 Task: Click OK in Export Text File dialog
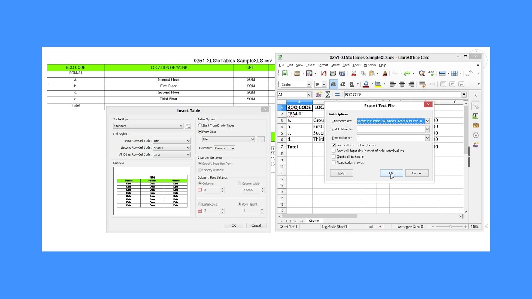click(392, 173)
